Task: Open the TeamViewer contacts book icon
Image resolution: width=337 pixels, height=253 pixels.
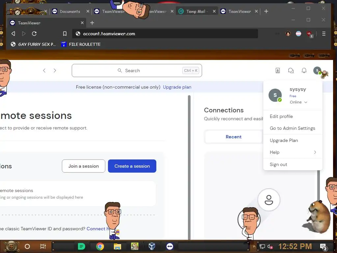Action: pyautogui.click(x=278, y=70)
